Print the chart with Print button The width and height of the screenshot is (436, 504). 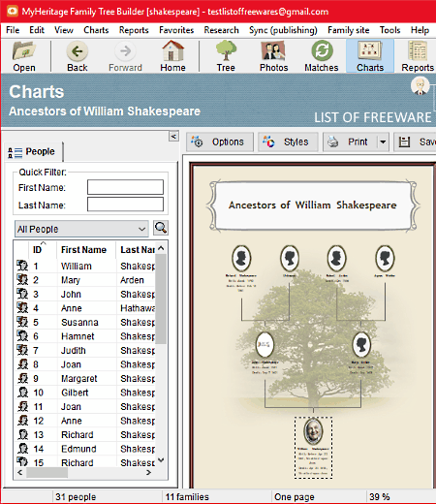(350, 142)
